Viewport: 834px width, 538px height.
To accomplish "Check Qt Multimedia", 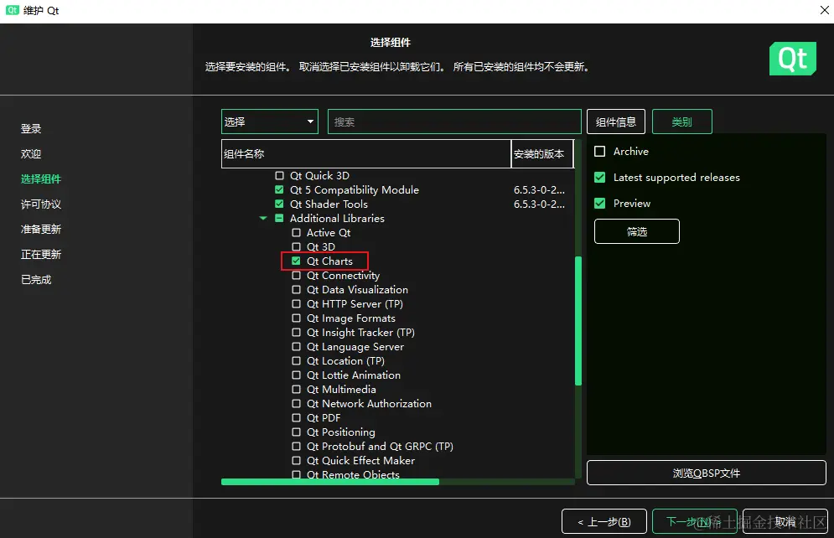I will [x=296, y=389].
